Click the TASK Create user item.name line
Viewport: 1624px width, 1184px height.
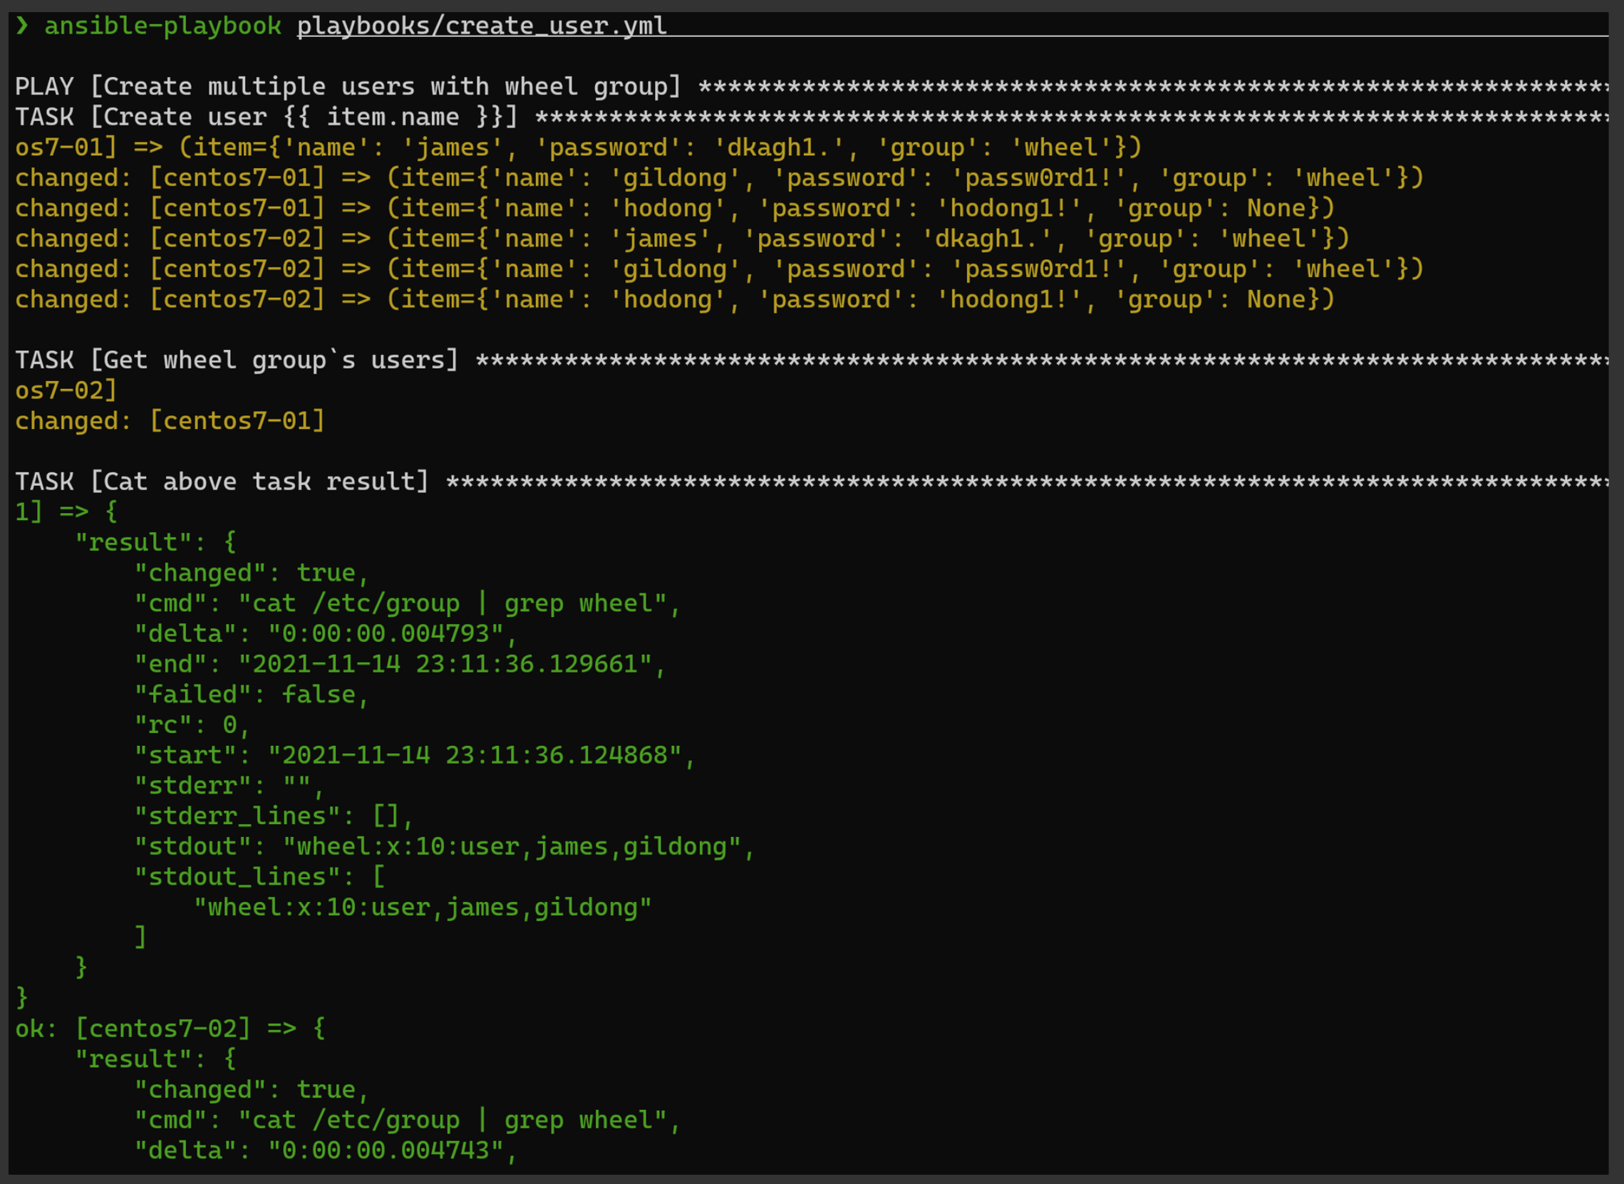[x=265, y=117]
